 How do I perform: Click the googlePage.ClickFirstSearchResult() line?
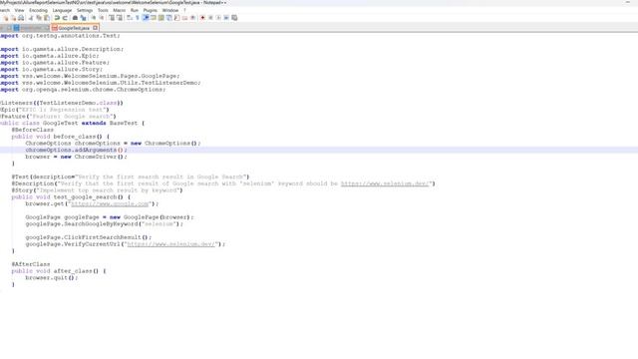[x=89, y=237]
